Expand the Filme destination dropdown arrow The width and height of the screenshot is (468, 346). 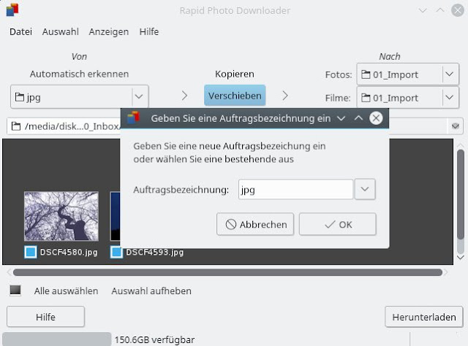click(450, 98)
